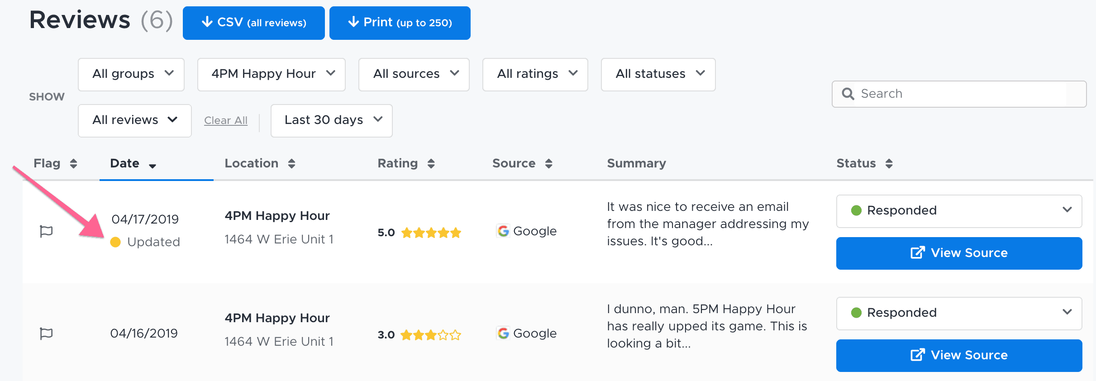Toggle the Date column sort direction
1096x381 pixels.
coord(152,166)
